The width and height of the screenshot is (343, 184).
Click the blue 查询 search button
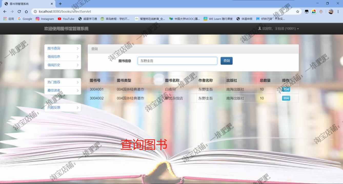(227, 61)
